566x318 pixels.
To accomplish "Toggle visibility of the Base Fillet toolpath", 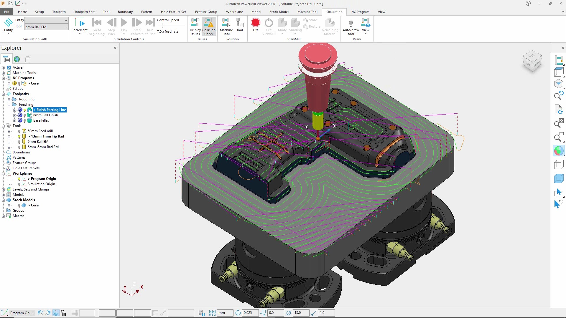I will [x=24, y=120].
